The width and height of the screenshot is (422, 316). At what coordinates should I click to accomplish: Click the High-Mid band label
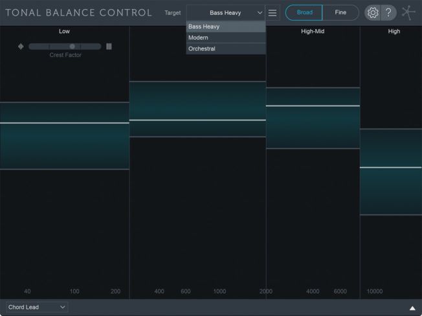click(313, 31)
